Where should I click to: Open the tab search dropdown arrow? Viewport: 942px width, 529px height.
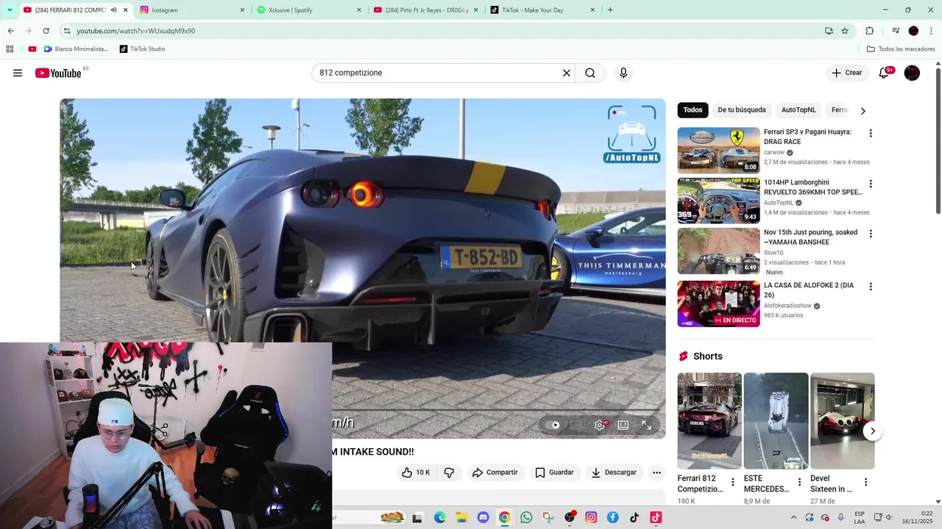10,10
